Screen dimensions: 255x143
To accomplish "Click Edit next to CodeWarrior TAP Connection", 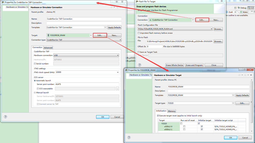I will tap(202, 20).
